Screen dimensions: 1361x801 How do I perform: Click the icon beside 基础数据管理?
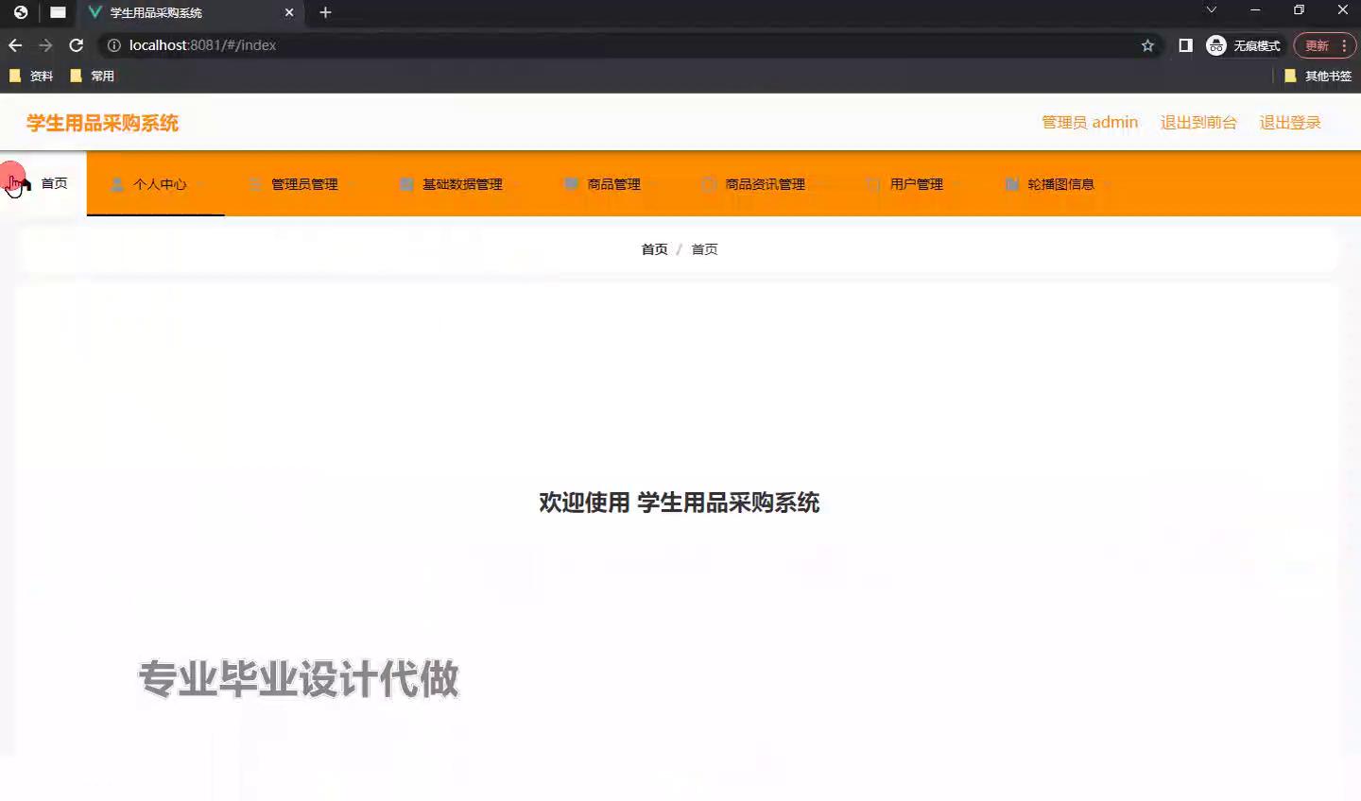(x=406, y=184)
